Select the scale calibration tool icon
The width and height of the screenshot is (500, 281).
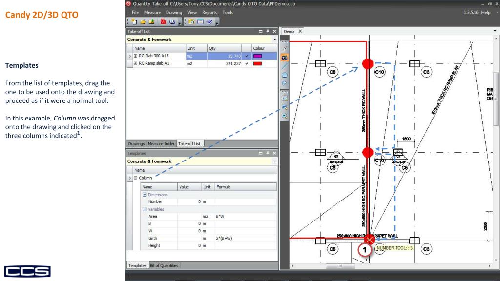pos(285,48)
